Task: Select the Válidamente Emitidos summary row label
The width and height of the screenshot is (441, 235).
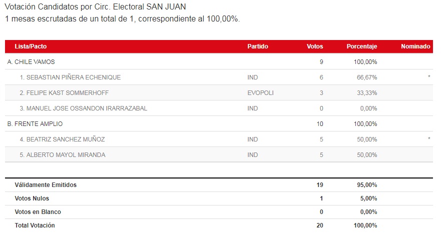Action: 46,185
